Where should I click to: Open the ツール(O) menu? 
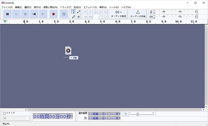click(x=114, y=7)
